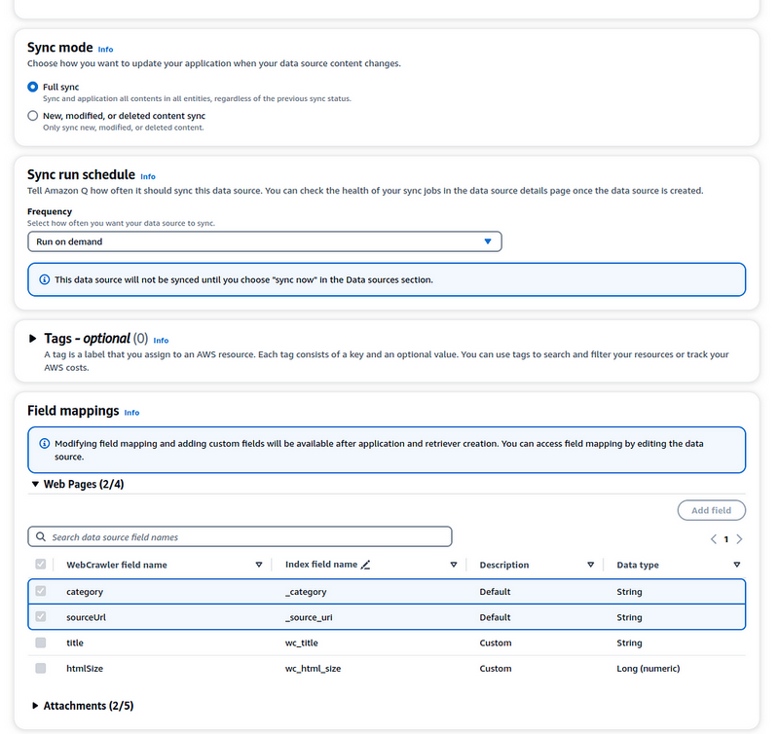The height and width of the screenshot is (734, 779).
Task: Check the title field mapping checkbox
Action: pos(40,643)
